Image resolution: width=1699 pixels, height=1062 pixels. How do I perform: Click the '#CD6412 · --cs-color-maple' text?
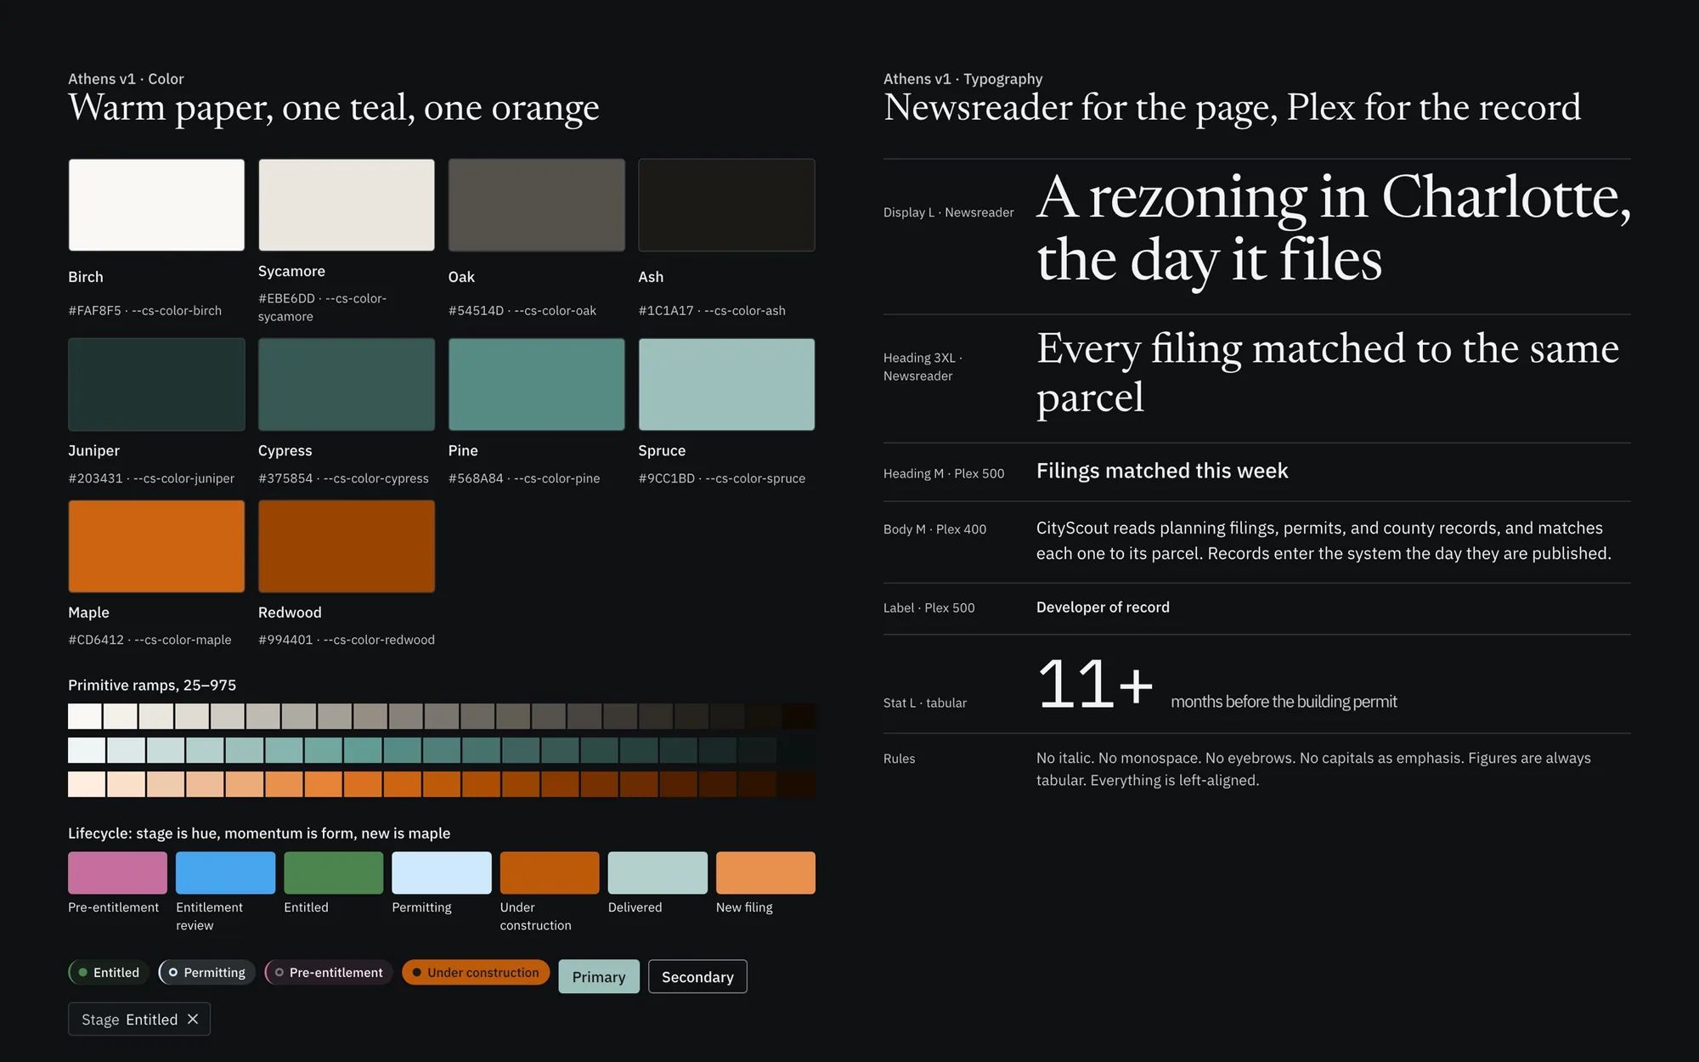pos(150,640)
